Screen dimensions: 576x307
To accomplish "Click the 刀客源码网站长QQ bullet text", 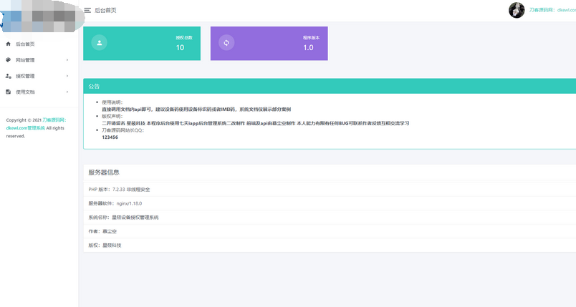I will (x=123, y=130).
